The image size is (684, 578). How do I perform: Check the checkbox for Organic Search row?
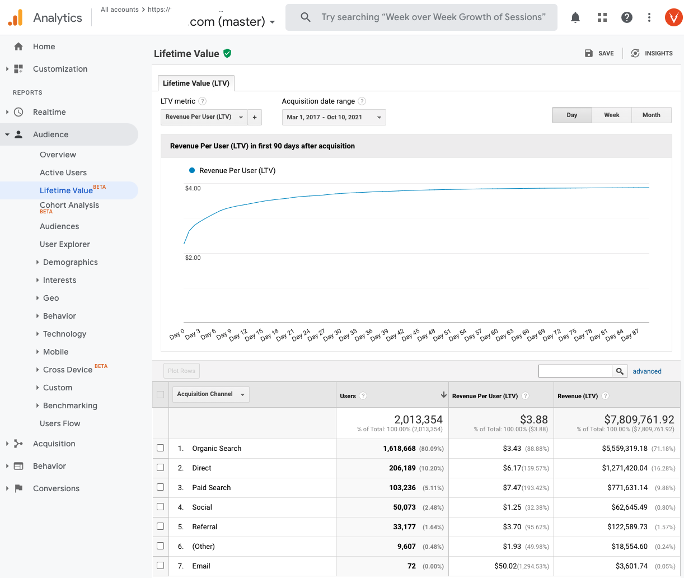pyautogui.click(x=160, y=448)
